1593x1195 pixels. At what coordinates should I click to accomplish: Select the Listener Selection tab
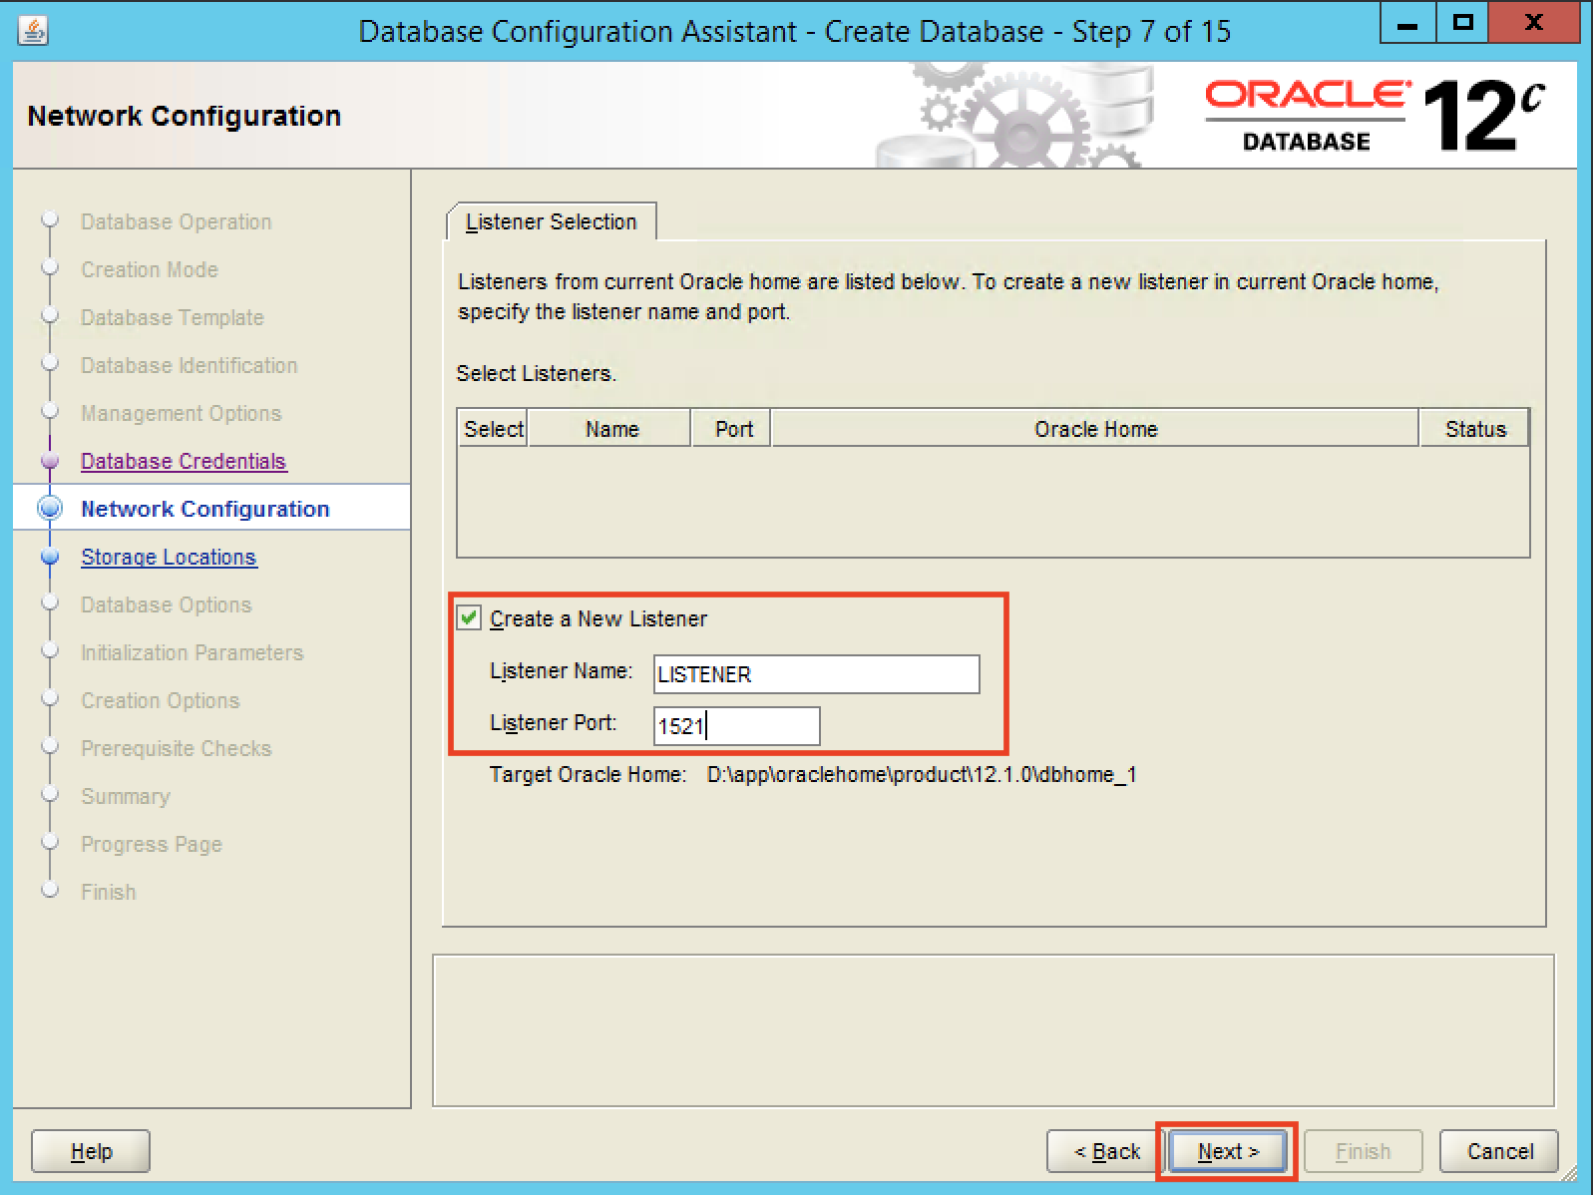(x=552, y=221)
